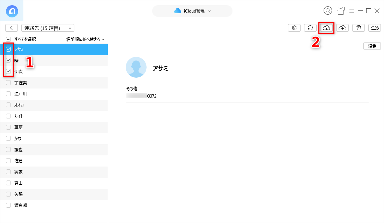Screen dimensions: 384x223
Task: Expand the iCloud管理 dropdown
Action: point(192,11)
